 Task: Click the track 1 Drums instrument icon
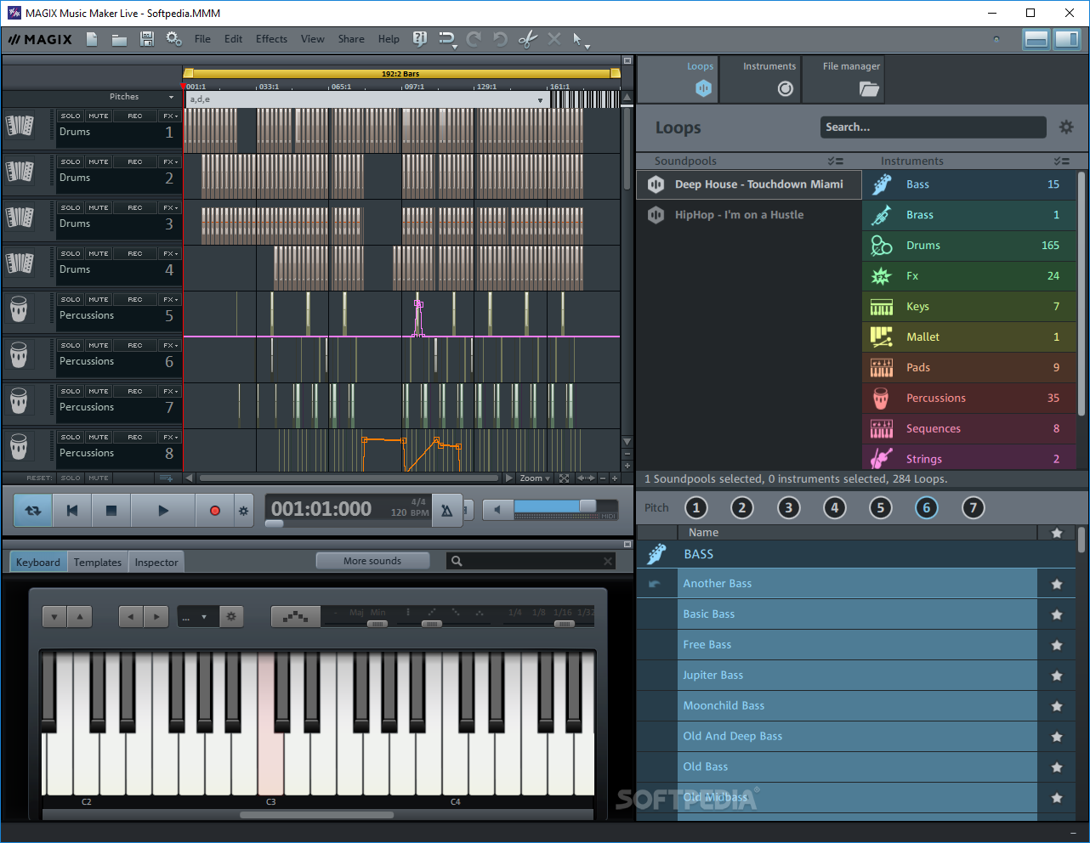(20, 126)
